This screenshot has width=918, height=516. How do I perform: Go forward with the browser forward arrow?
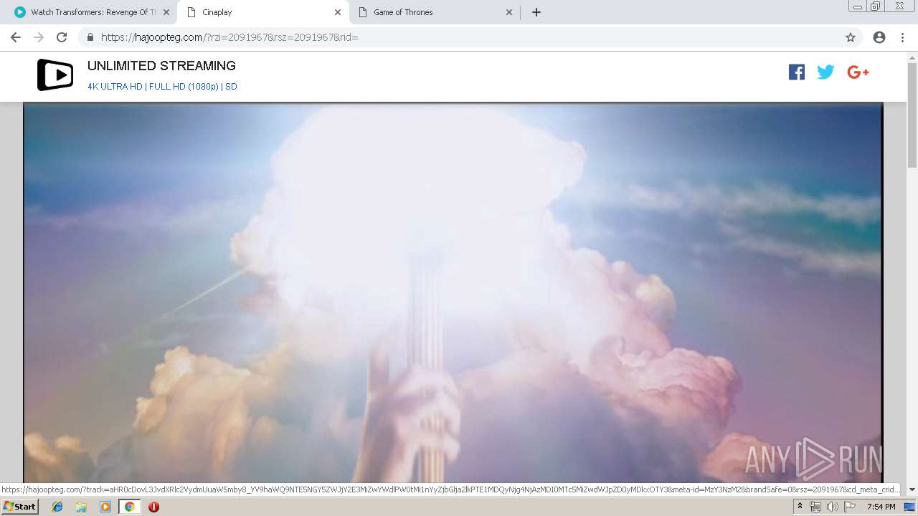point(39,37)
